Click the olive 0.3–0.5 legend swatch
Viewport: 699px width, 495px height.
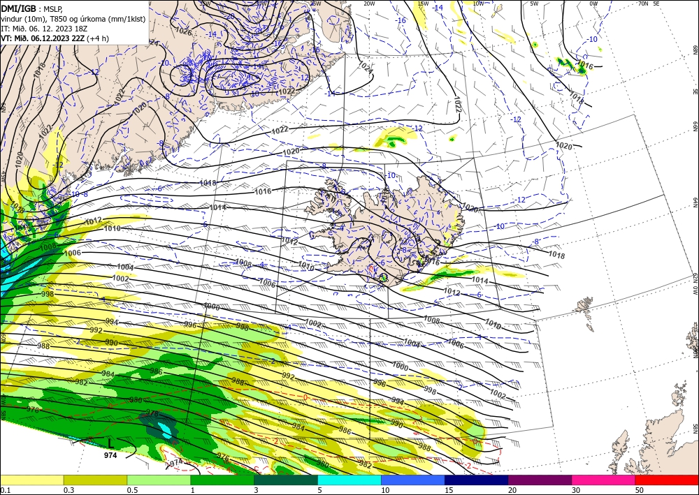pyautogui.click(x=95, y=480)
